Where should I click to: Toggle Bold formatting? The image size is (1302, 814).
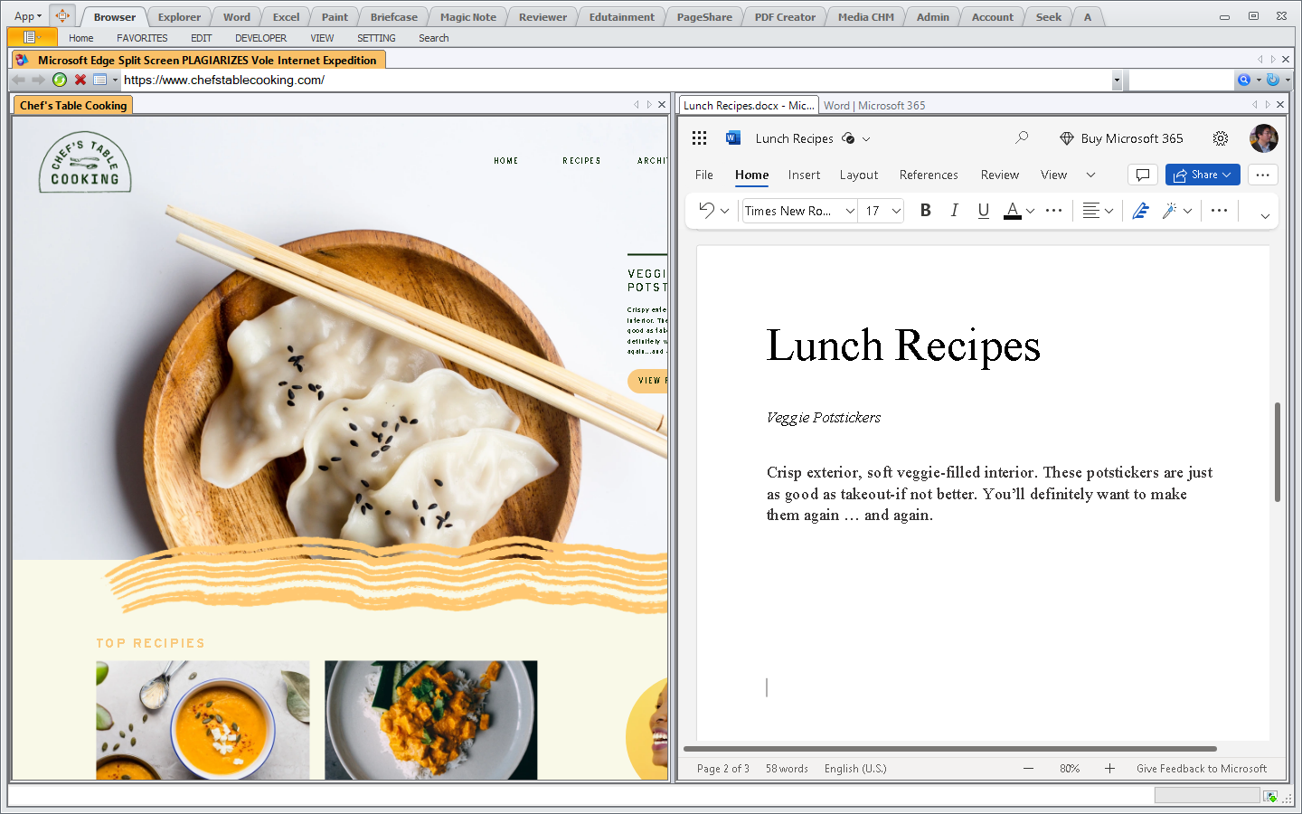pos(925,211)
